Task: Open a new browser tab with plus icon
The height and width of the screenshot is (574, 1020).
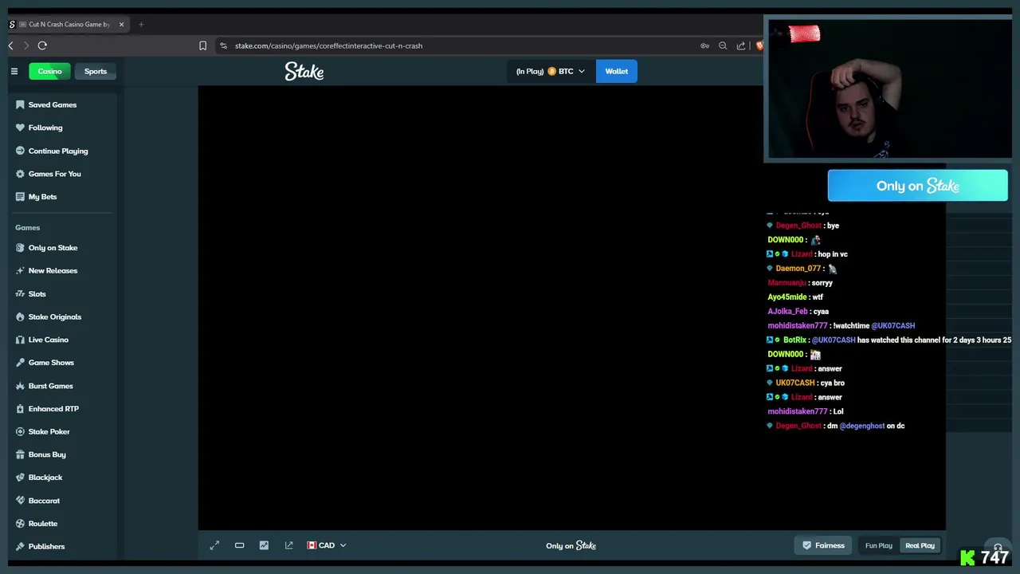Action: (141, 24)
